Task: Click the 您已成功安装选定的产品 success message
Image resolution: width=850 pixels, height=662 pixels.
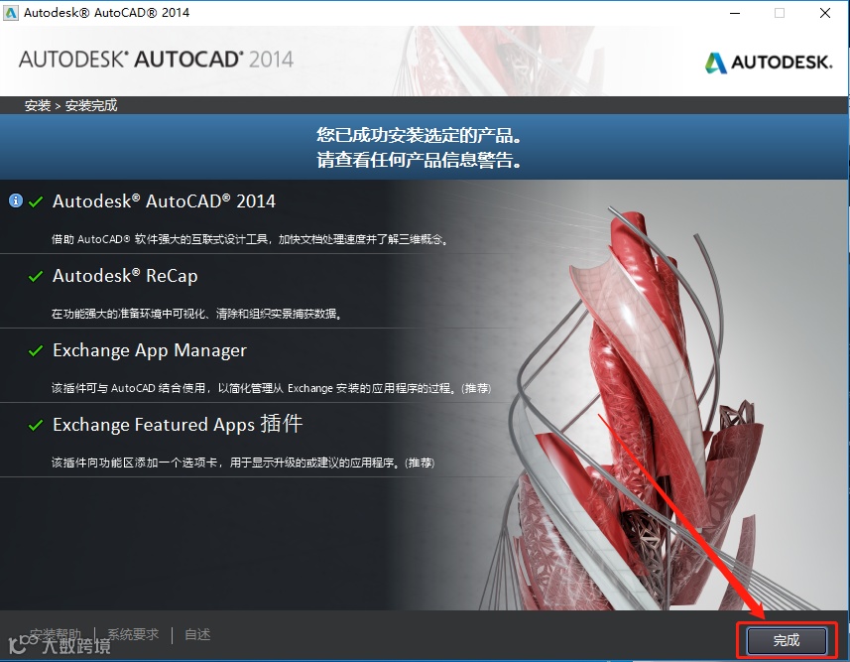Action: coord(419,136)
